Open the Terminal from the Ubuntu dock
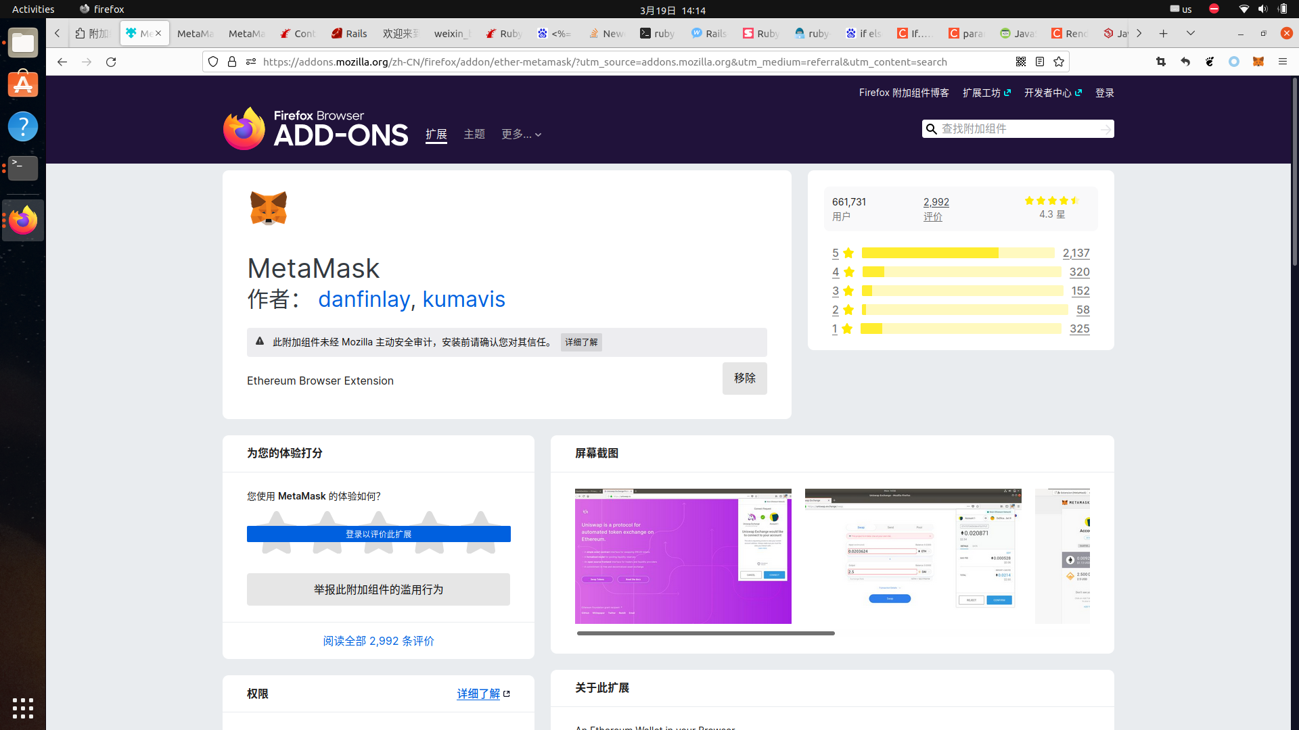Image resolution: width=1299 pixels, height=730 pixels. 23,168
